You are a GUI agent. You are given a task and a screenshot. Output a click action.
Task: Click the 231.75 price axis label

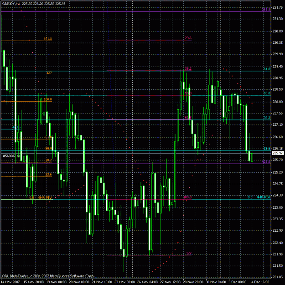click(x=278, y=7)
